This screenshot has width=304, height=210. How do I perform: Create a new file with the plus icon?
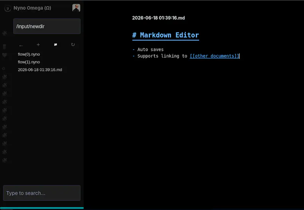(38, 45)
